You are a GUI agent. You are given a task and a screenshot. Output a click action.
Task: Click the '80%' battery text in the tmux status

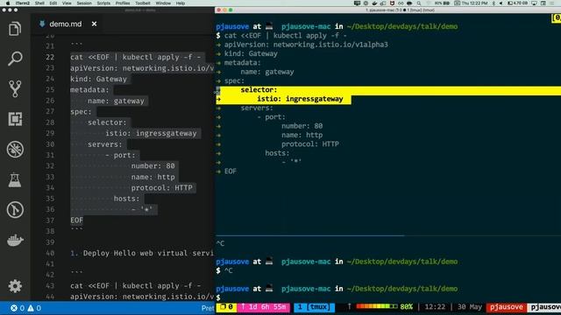(x=407, y=307)
